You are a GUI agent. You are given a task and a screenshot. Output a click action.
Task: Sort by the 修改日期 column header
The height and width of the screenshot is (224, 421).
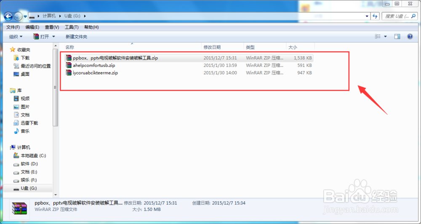(x=223, y=47)
